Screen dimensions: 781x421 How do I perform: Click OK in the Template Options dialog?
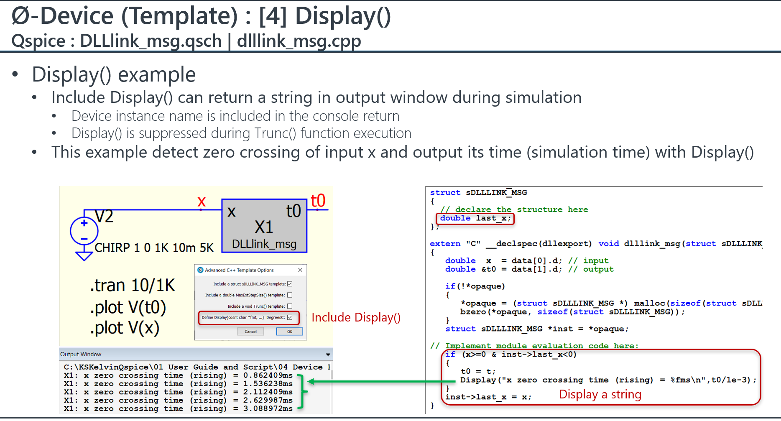click(x=289, y=332)
